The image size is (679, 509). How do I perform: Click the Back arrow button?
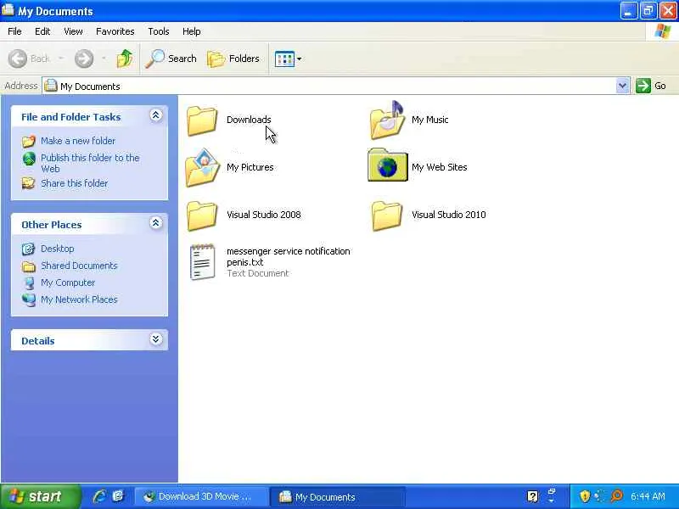[x=18, y=59]
